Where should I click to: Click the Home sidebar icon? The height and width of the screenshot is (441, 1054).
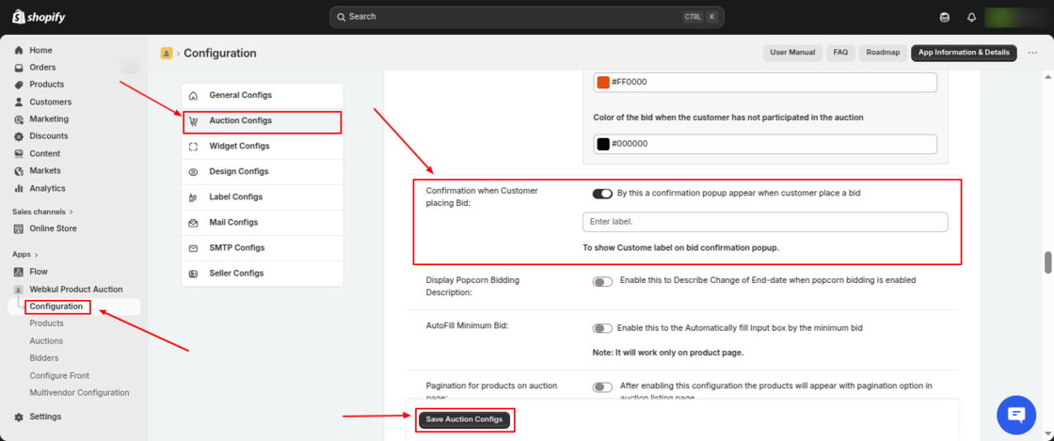click(x=19, y=51)
